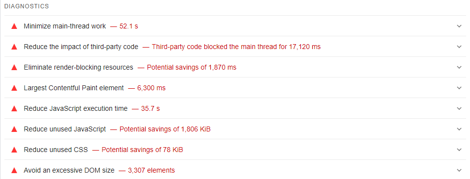Click the red triangle by JavaScript execution time
Image resolution: width=470 pixels, height=179 pixels.
(x=14, y=108)
